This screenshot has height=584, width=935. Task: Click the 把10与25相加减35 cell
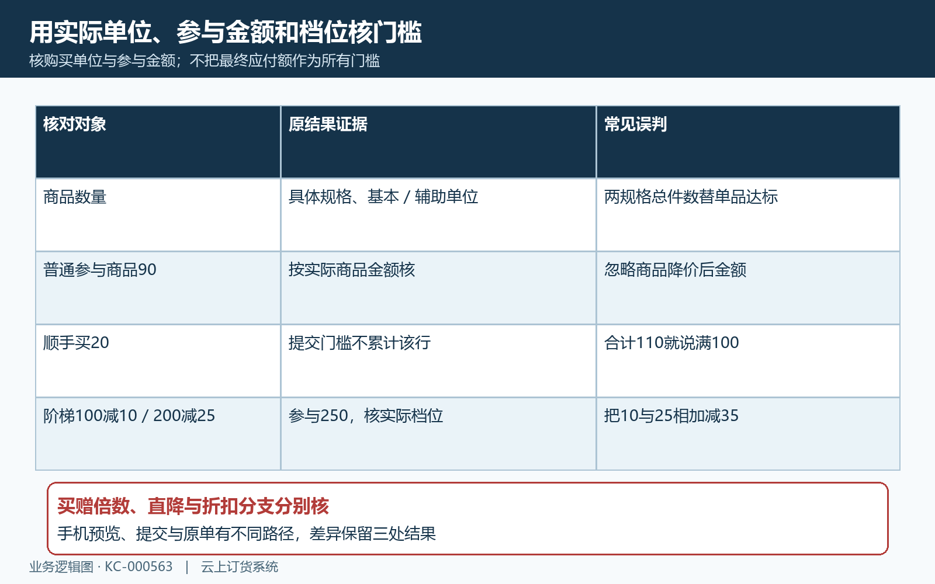point(748,434)
